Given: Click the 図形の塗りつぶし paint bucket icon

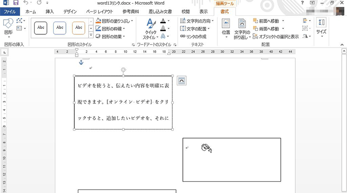Looking at the screenshot, I should (x=99, y=21).
